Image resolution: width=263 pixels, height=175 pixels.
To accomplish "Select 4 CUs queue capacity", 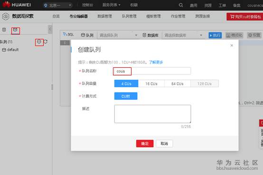I will (126, 83).
